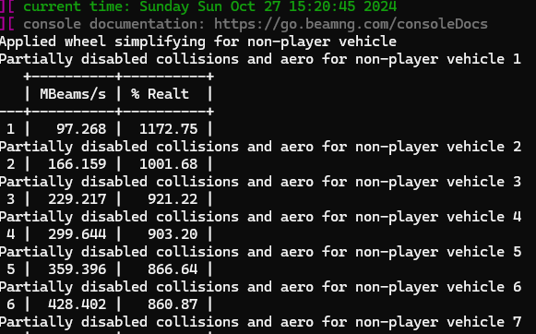The width and height of the screenshot is (536, 334).
Task: Click the current time line text
Action: [210, 6]
